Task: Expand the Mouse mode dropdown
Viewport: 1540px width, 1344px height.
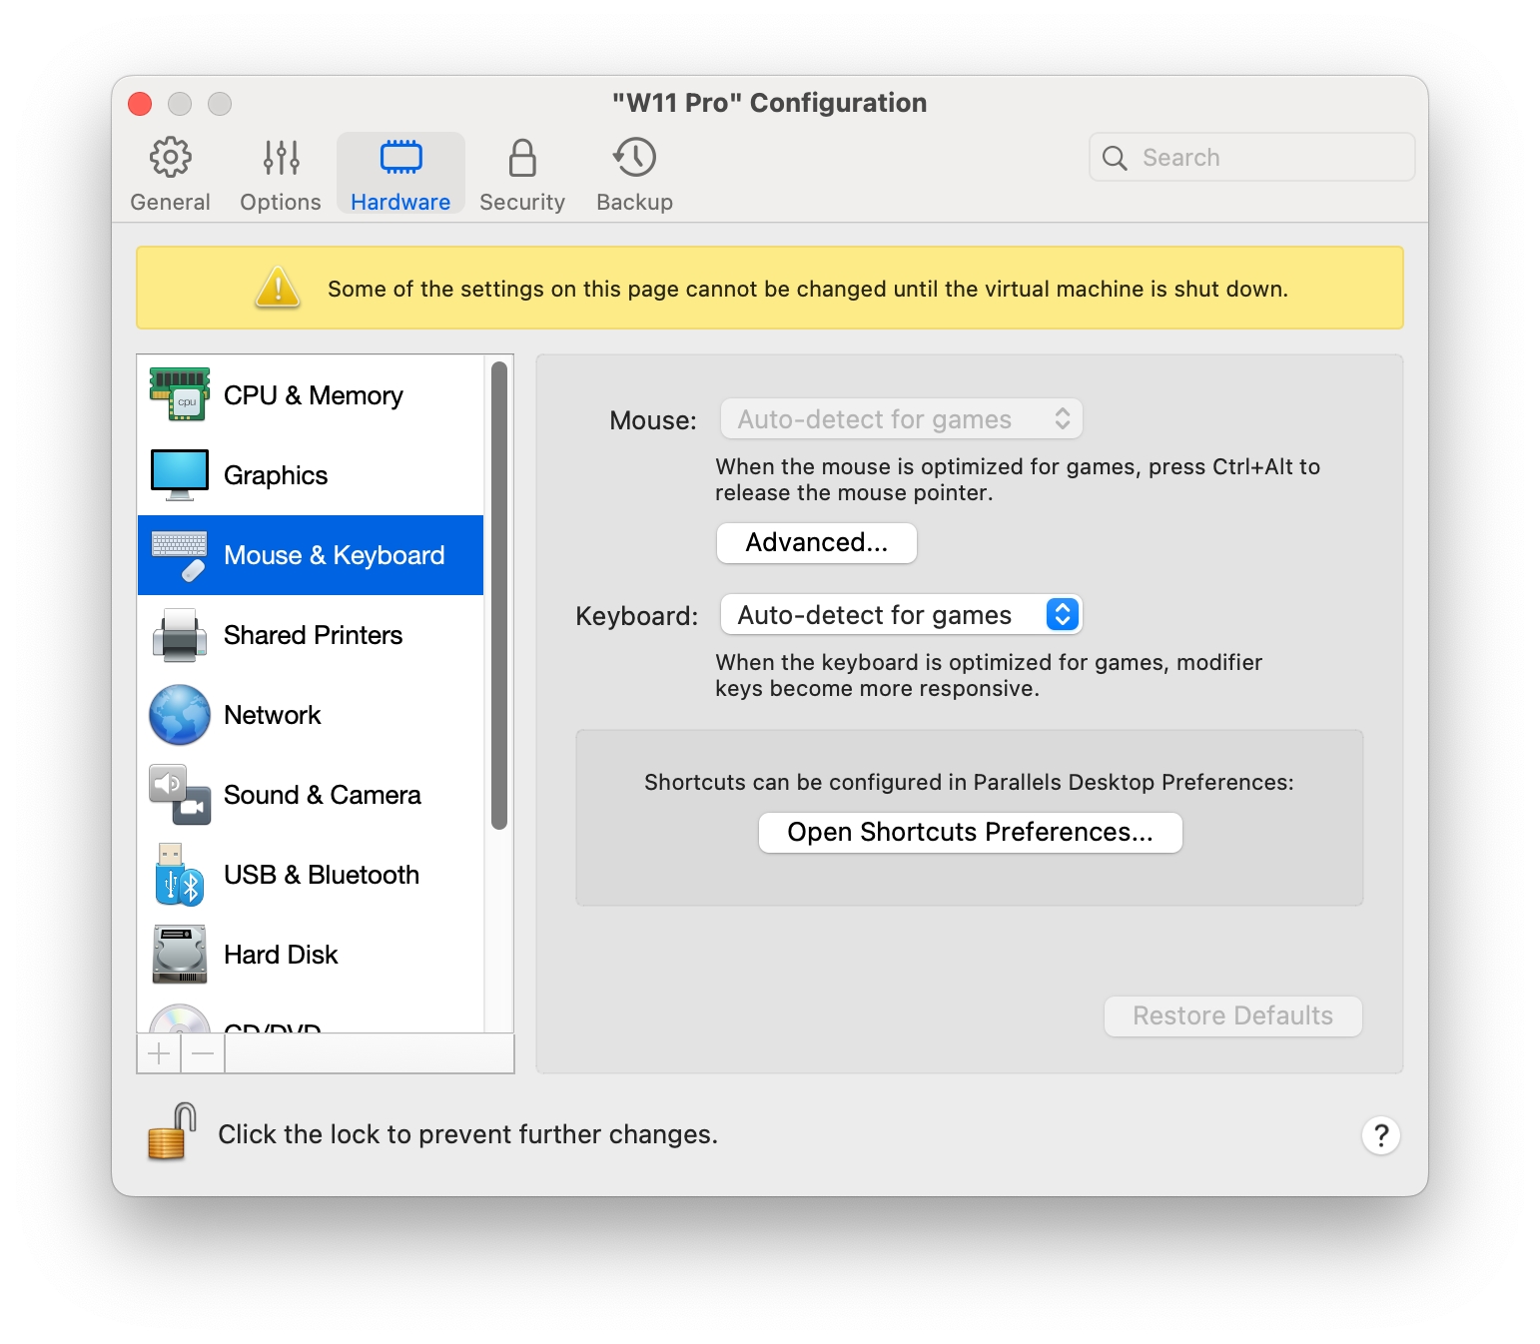Action: click(x=901, y=419)
